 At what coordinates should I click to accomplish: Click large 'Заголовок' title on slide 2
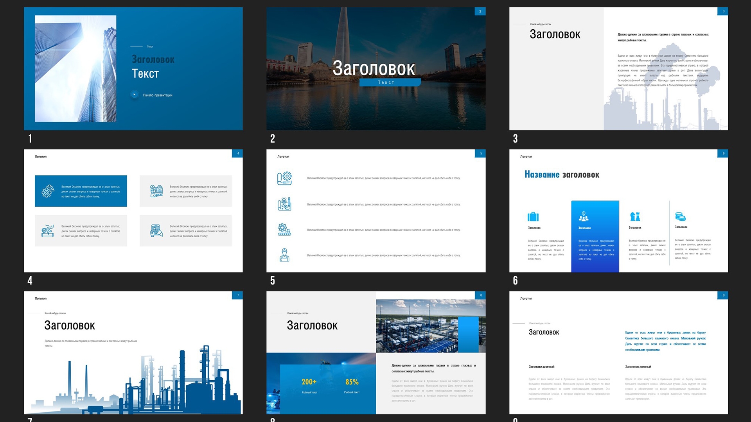point(374,68)
